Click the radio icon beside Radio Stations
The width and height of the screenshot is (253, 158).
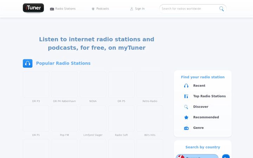click(x=52, y=9)
